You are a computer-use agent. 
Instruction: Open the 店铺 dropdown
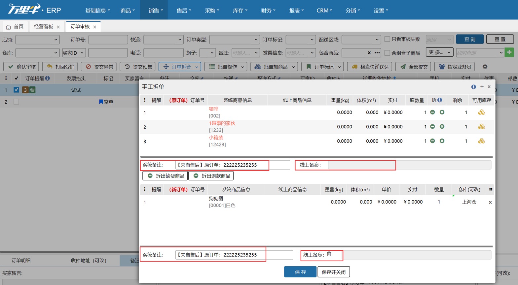37,40
